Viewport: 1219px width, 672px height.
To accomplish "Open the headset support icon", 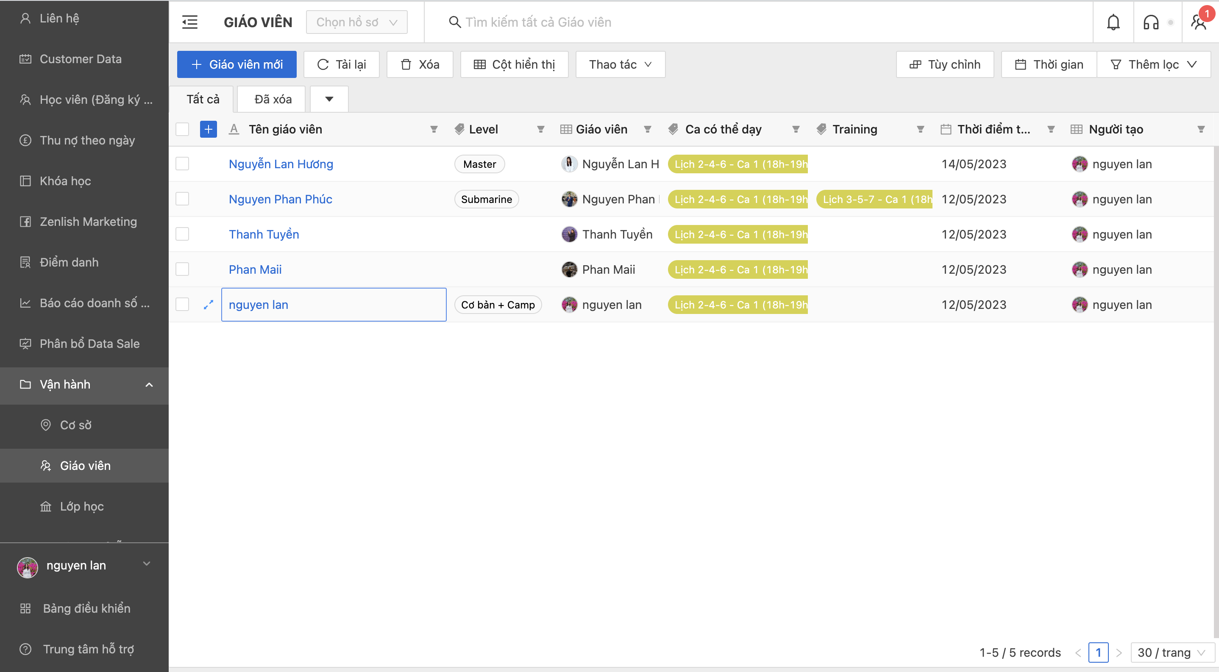I will coord(1150,22).
